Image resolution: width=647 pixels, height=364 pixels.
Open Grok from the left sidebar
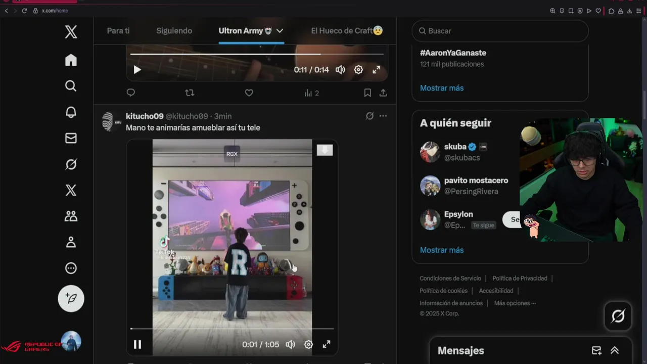[x=71, y=164]
